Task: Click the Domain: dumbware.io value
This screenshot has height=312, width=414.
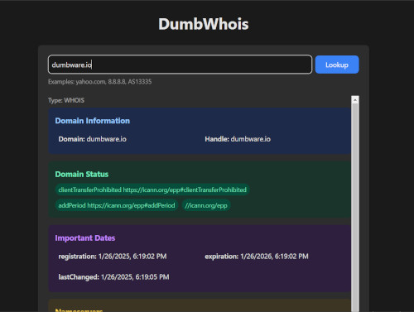Action: point(93,139)
